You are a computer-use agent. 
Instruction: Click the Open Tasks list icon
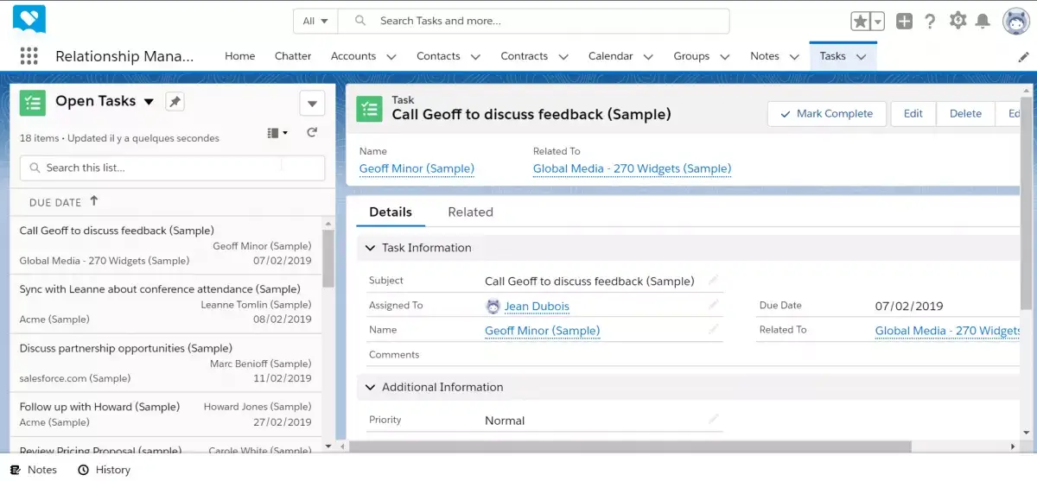[33, 102]
